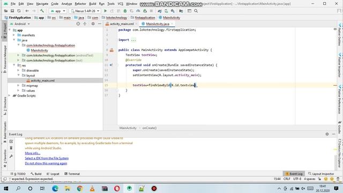Open Event Log settings gear
This screenshot has height=193, width=343.
click(327, 134)
